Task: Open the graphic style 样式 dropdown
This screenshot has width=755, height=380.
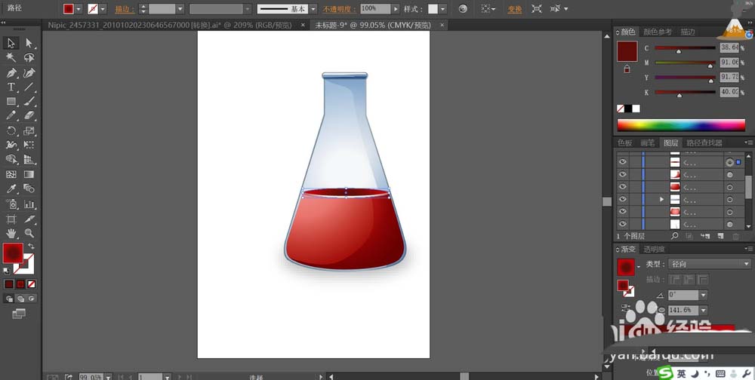Action: coord(442,8)
